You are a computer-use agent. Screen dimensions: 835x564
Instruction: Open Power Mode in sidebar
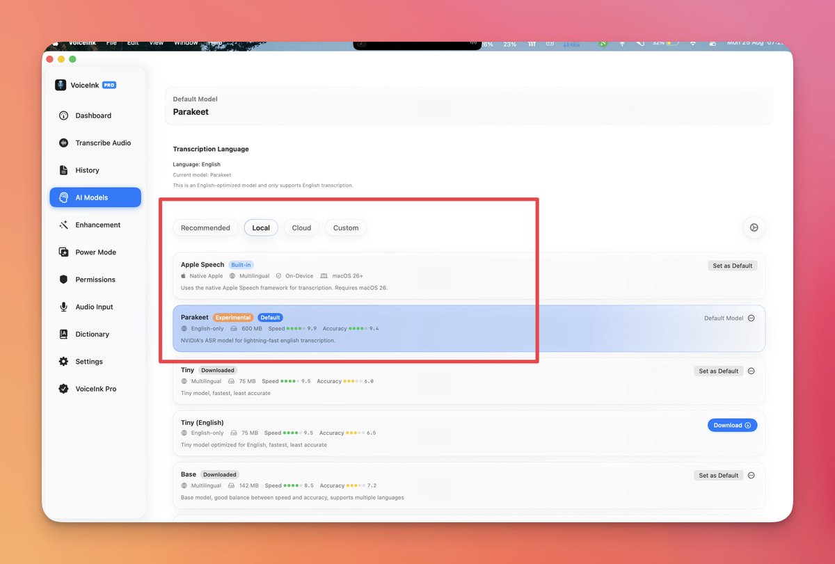point(95,252)
